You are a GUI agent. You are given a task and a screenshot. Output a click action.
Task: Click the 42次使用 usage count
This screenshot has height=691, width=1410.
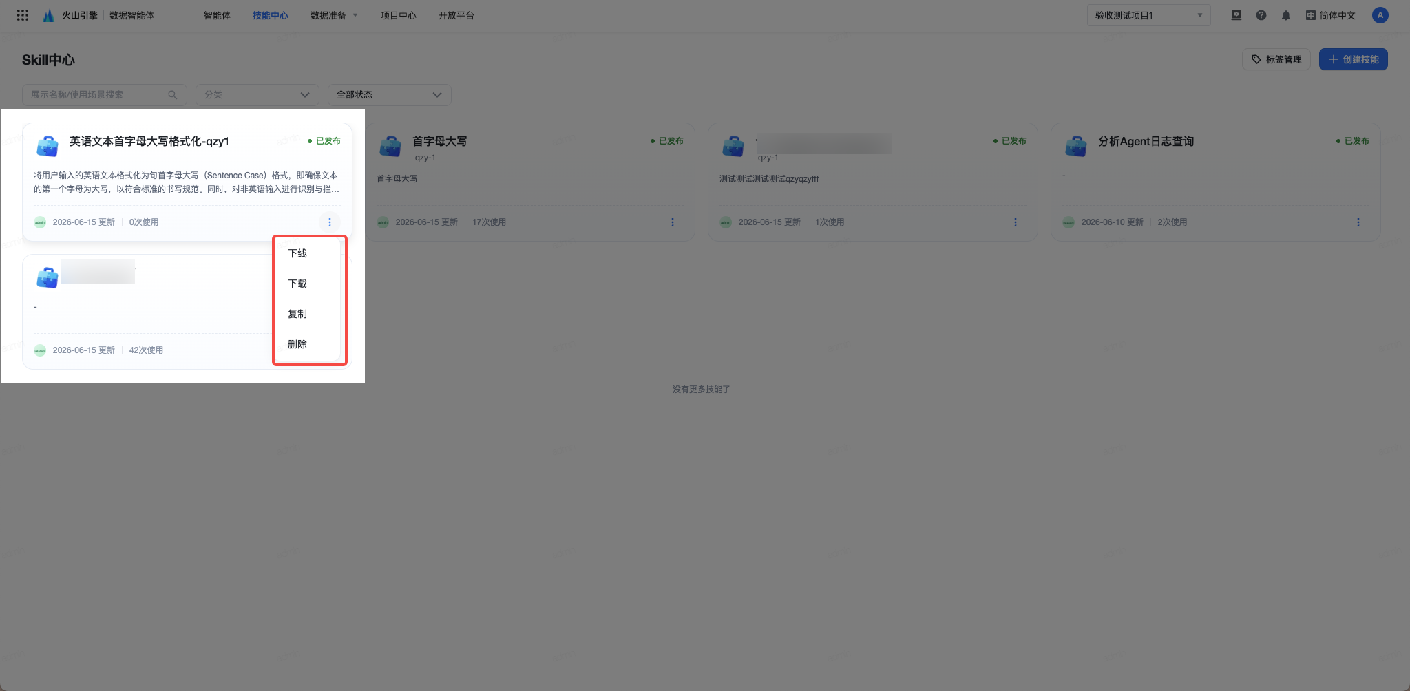pos(146,350)
